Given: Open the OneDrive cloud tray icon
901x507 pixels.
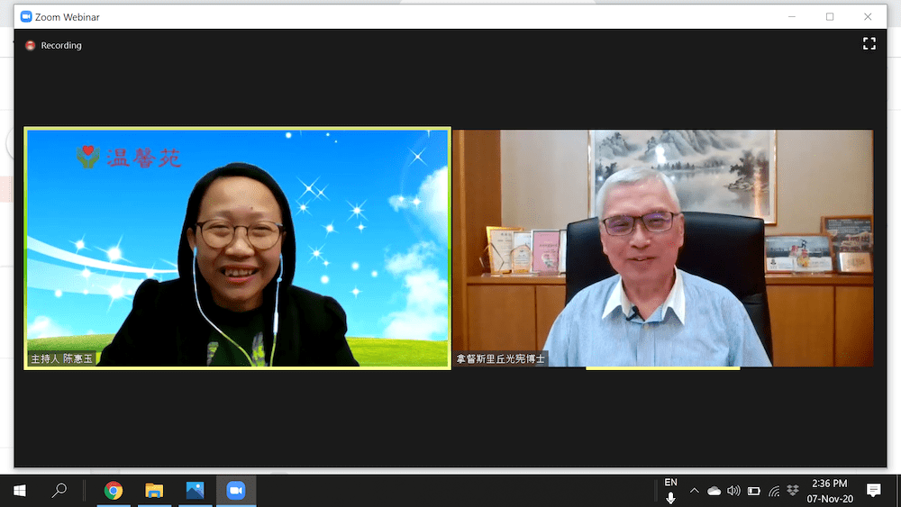Looking at the screenshot, I should 714,491.
